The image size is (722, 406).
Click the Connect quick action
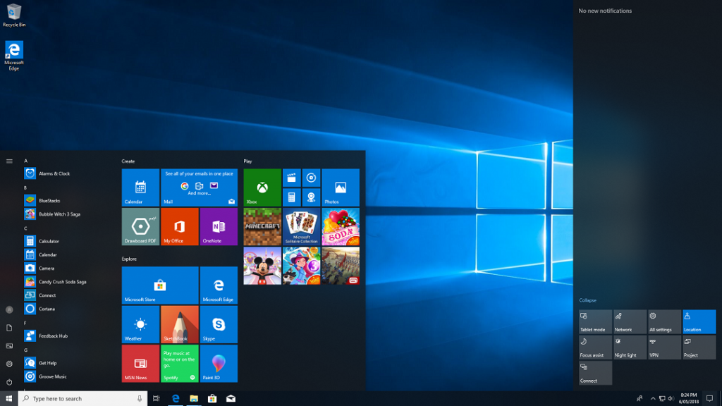[594, 372]
